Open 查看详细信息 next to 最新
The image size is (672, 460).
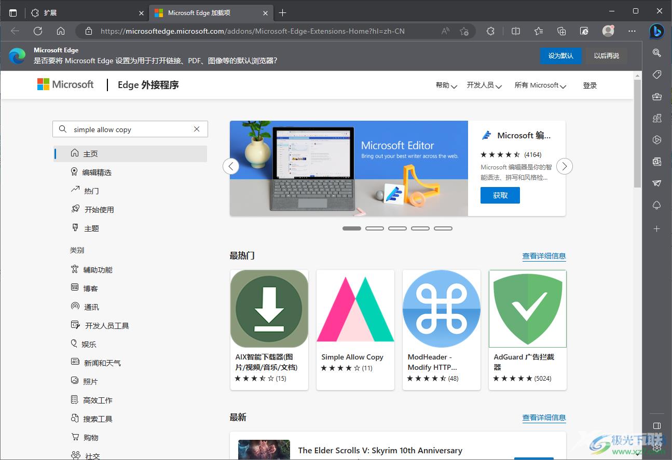[544, 418]
